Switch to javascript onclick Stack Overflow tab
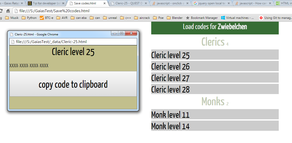This screenshot has height=143, width=292. 170,3
